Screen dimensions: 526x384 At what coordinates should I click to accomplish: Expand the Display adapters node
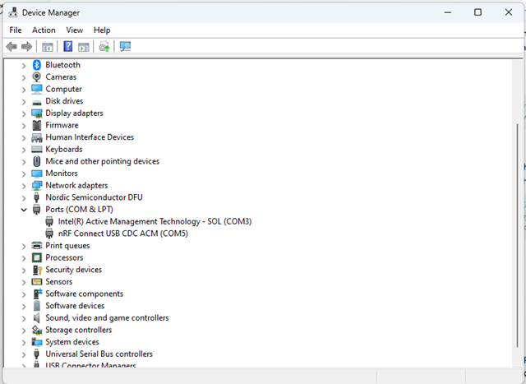(24, 113)
